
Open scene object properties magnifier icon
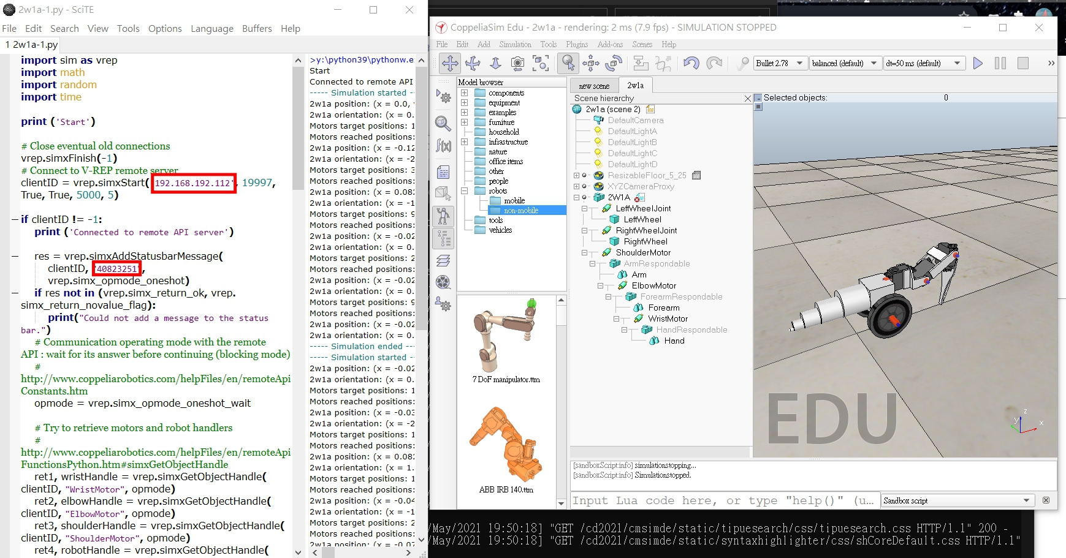443,123
